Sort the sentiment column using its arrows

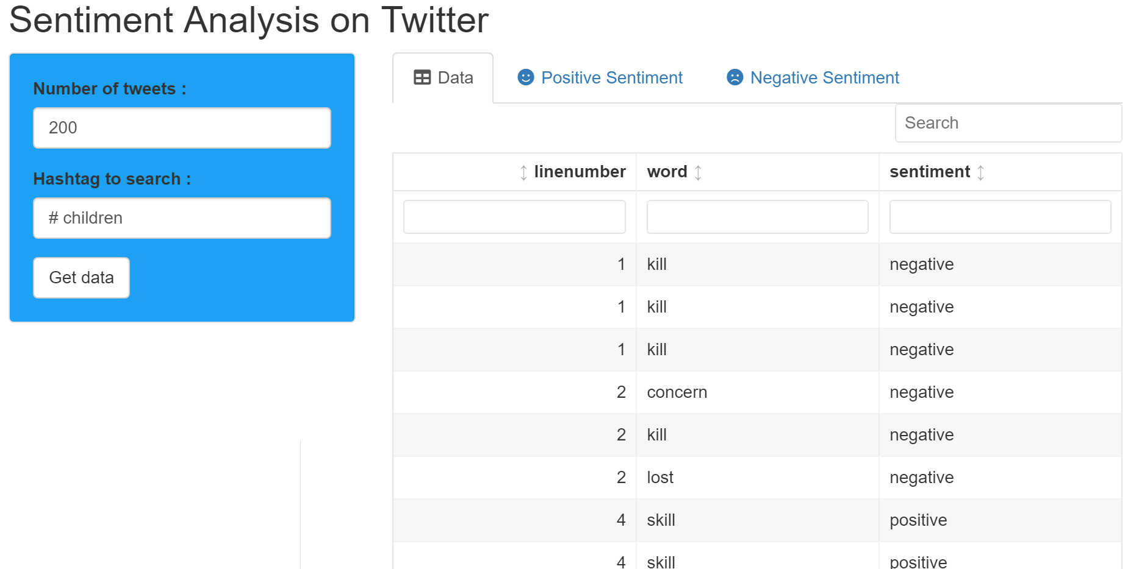[980, 172]
